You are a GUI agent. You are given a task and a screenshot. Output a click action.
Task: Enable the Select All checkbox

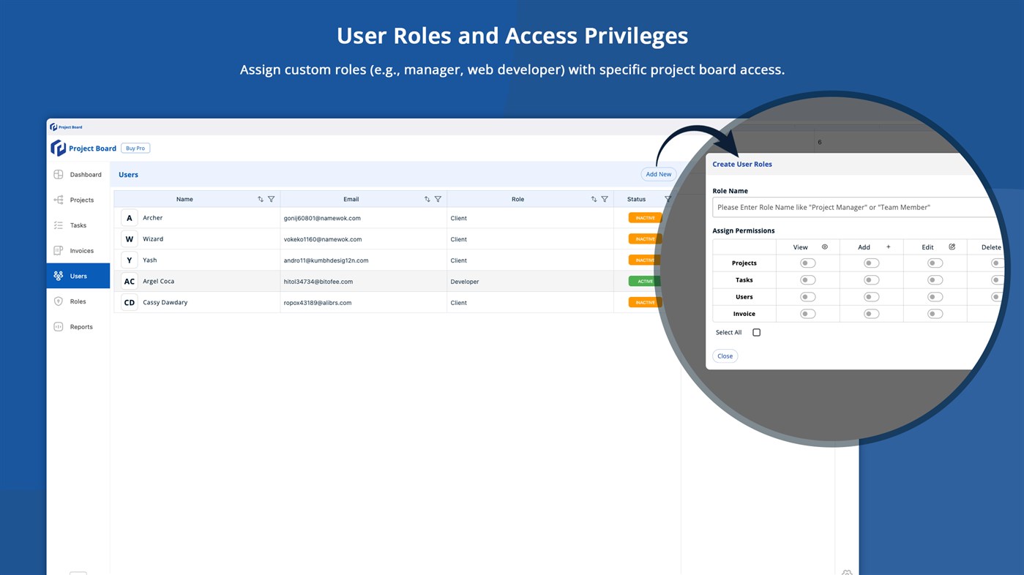pyautogui.click(x=756, y=331)
